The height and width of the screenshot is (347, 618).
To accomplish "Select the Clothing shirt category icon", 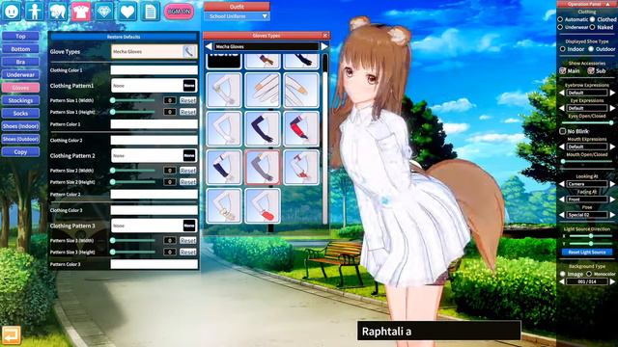I will pos(81,12).
